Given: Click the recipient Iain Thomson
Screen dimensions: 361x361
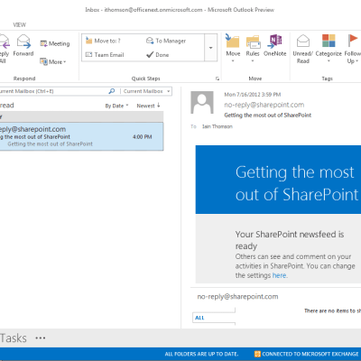Looking at the screenshot, I should (218, 126).
